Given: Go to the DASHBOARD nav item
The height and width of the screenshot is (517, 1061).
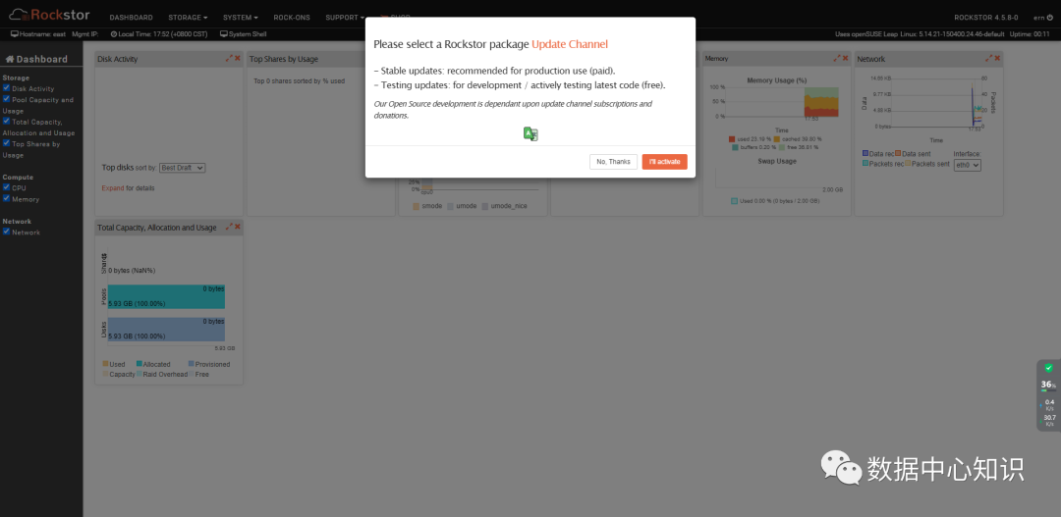Looking at the screenshot, I should (x=132, y=18).
